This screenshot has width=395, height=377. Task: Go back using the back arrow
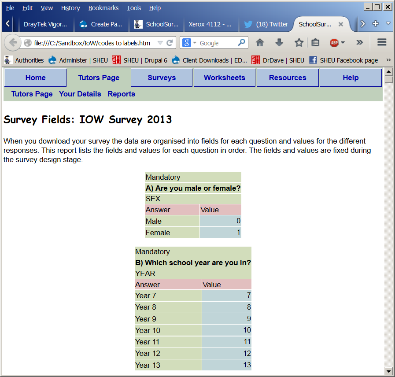(x=13, y=43)
